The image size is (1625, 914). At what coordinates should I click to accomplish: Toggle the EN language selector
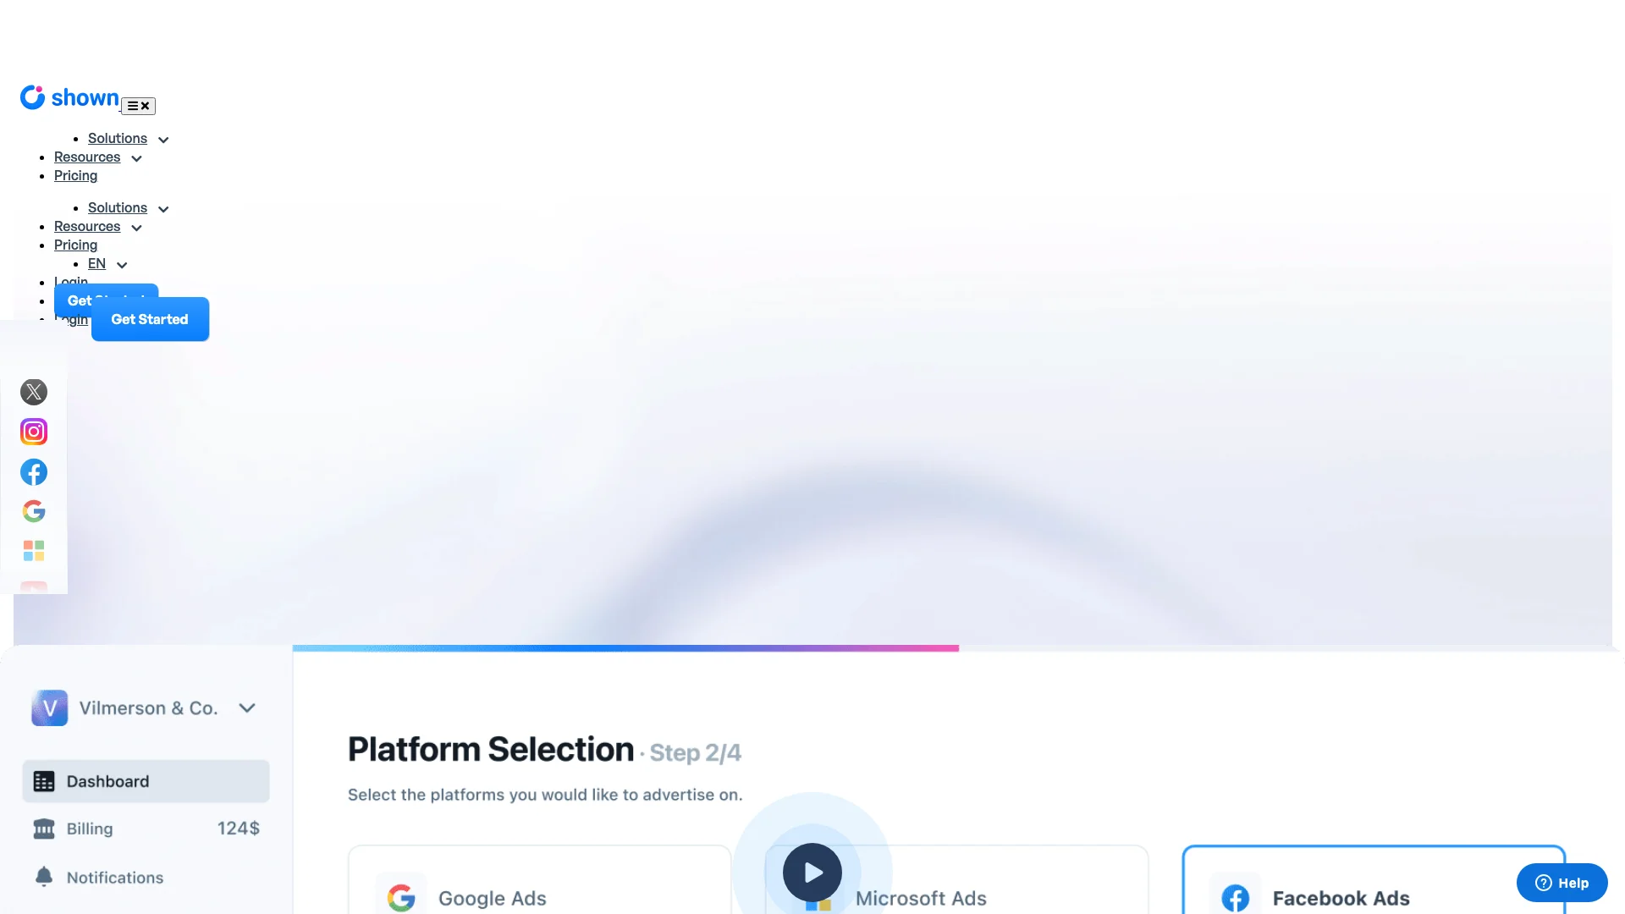104,263
